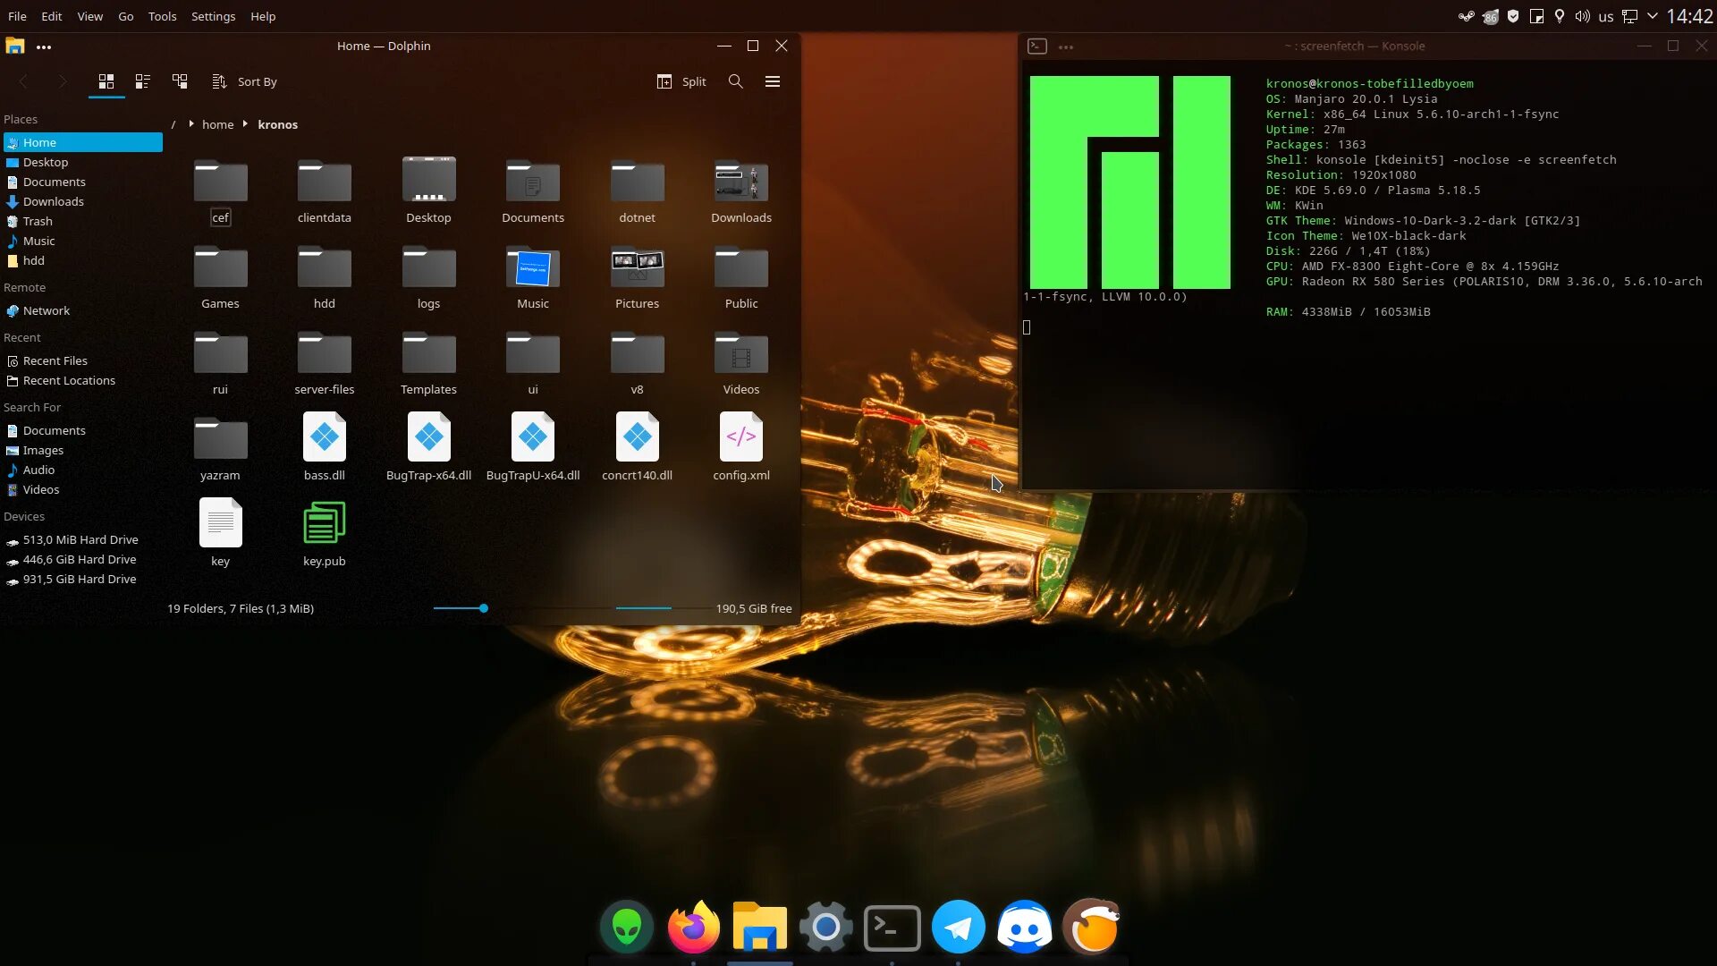Switch to Details tree view mode
Viewport: 1717px width, 966px height.
coord(180,81)
